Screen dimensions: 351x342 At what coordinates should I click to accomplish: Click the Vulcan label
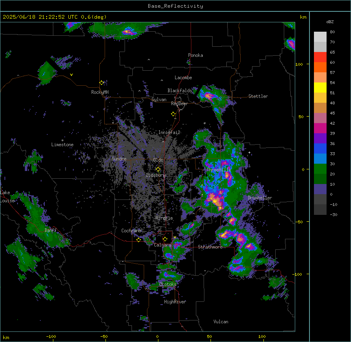pos(221,322)
